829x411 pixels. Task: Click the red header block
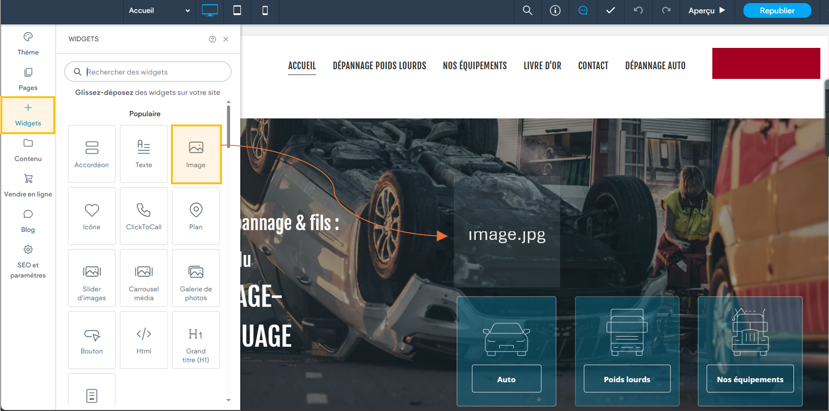[x=766, y=63]
